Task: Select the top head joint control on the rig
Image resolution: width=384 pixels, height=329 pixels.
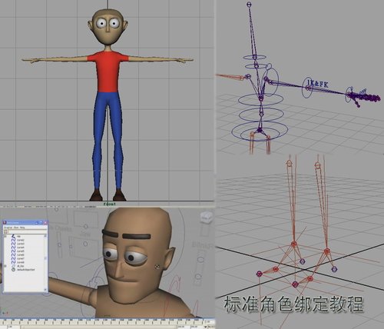Action: [250, 4]
